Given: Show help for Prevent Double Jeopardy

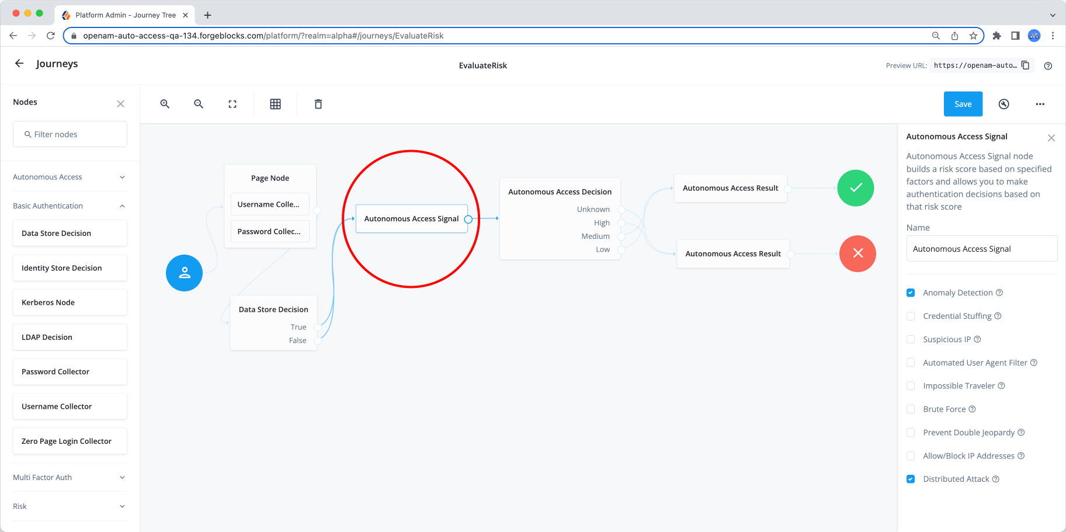Looking at the screenshot, I should [1022, 433].
